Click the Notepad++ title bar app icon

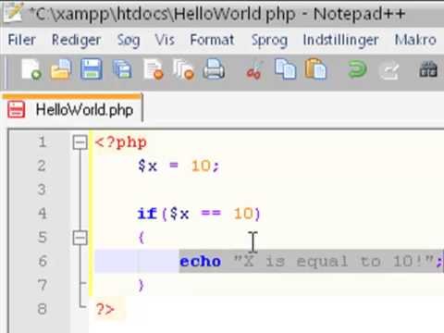[x=12, y=12]
